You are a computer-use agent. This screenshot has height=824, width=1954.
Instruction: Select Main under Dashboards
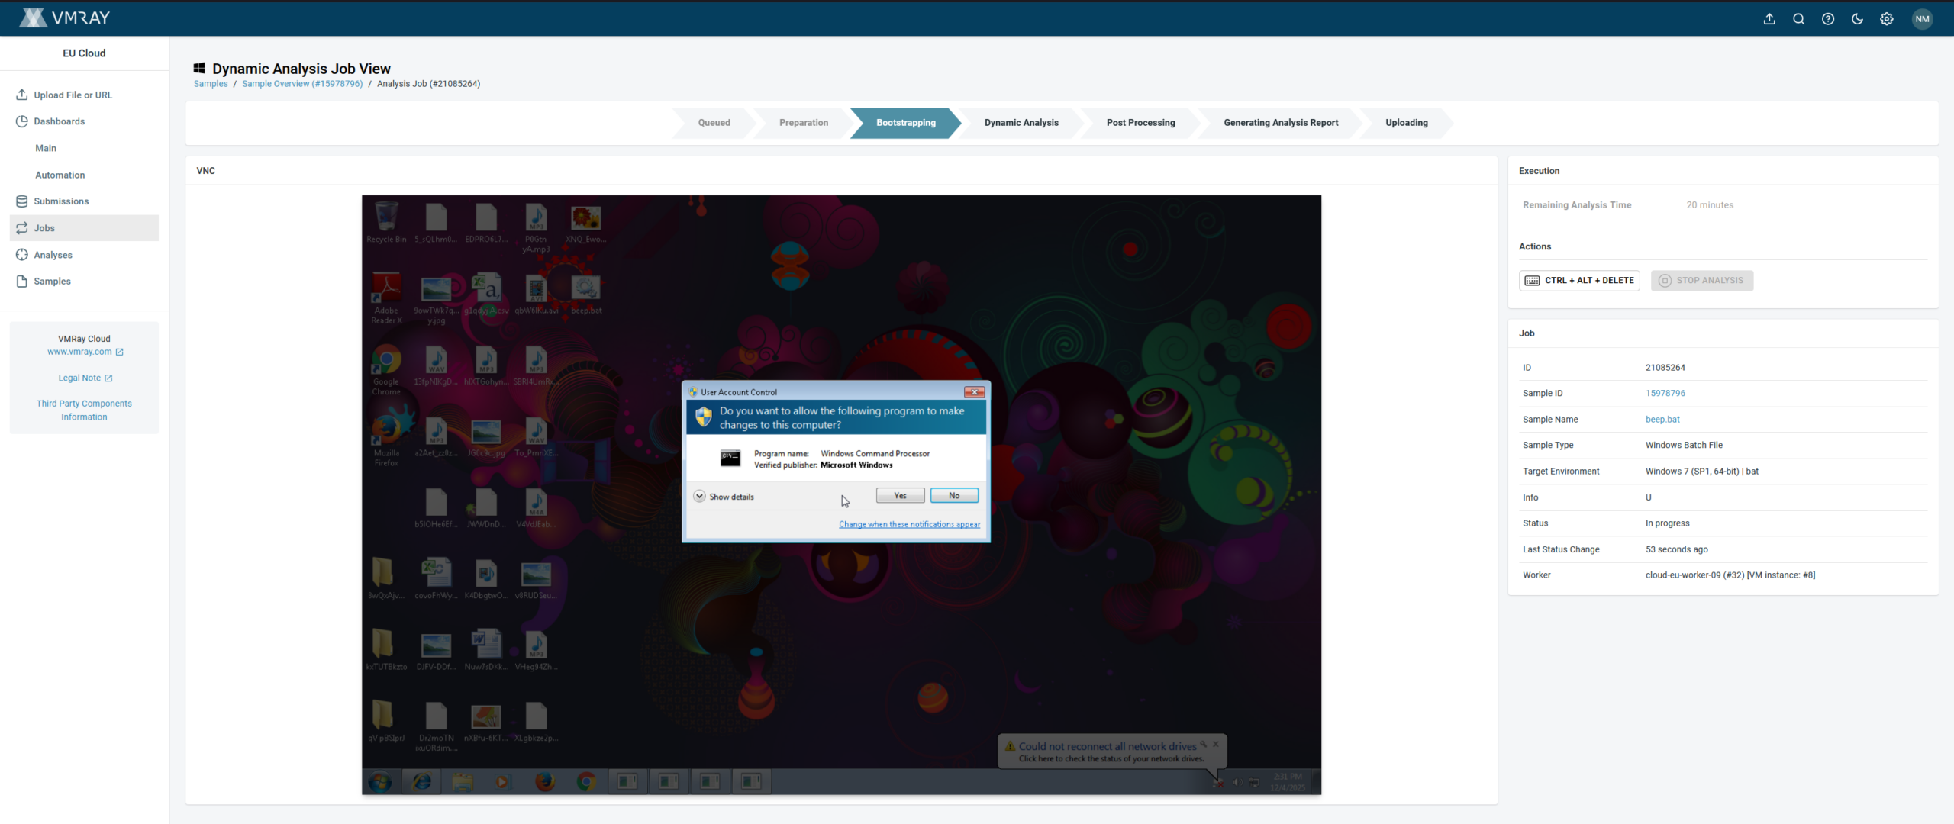46,147
